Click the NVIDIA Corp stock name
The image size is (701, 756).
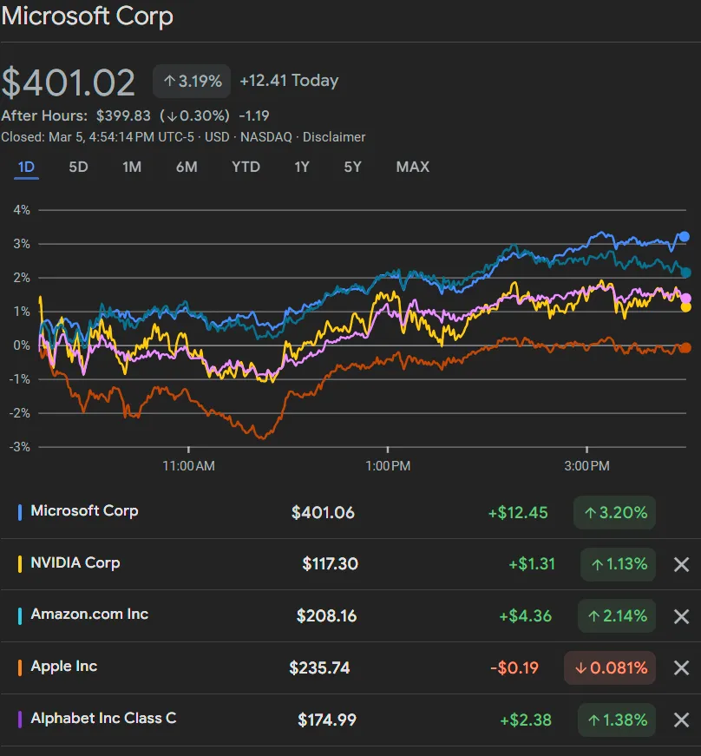click(x=75, y=562)
